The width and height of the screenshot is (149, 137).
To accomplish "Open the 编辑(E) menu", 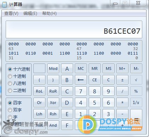I will coord(30,13).
